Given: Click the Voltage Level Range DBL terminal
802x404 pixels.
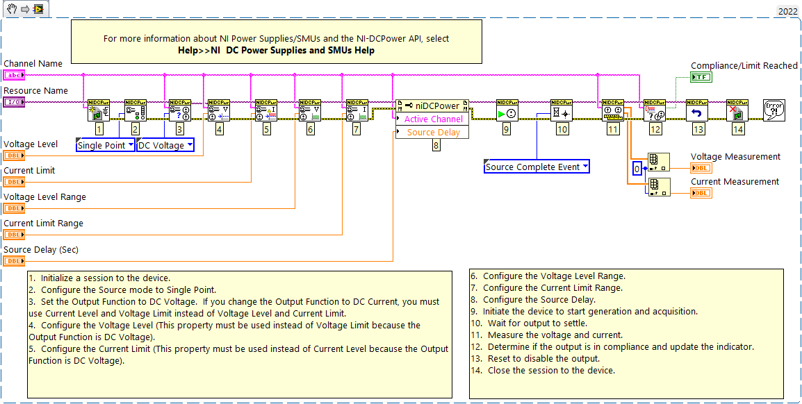Looking at the screenshot, I should [x=14, y=208].
